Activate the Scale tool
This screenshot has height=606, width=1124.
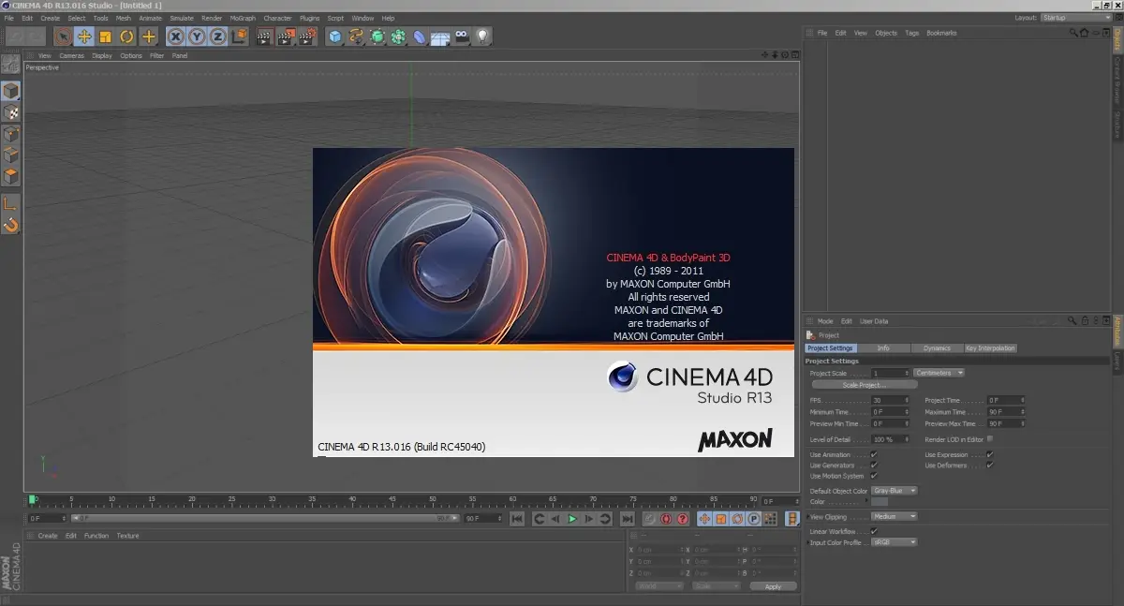(x=106, y=37)
